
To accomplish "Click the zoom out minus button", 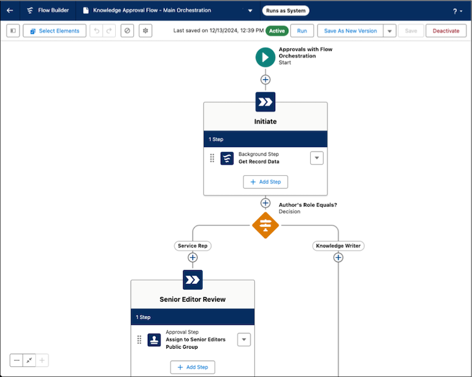I will coord(16,360).
